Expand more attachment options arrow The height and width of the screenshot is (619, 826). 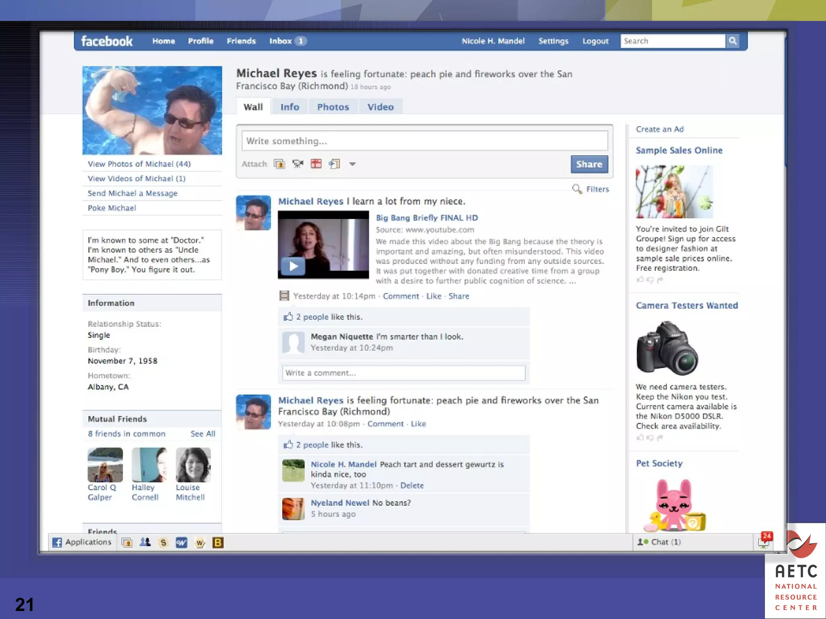353,164
